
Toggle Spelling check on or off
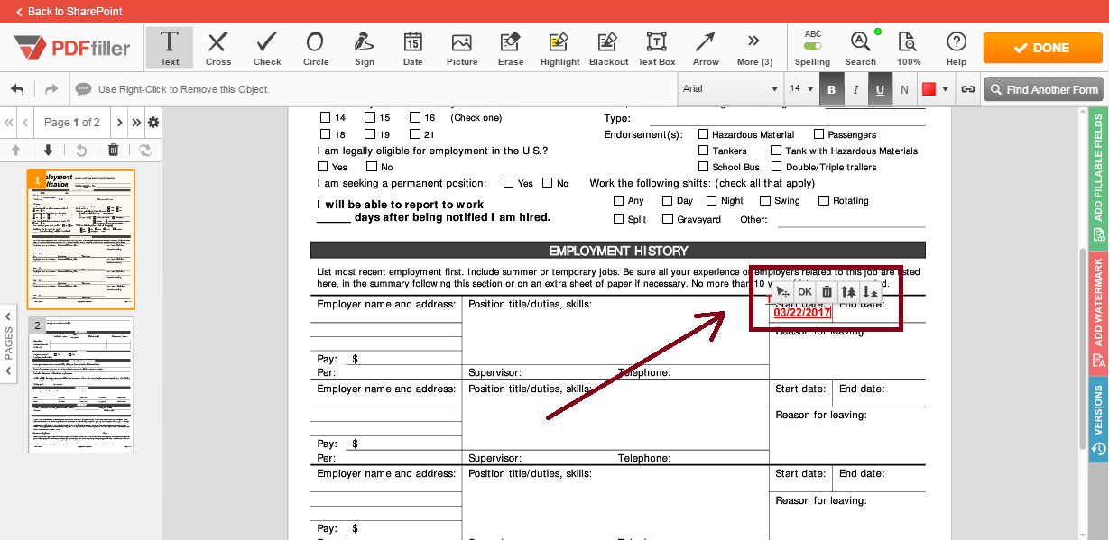(x=811, y=47)
